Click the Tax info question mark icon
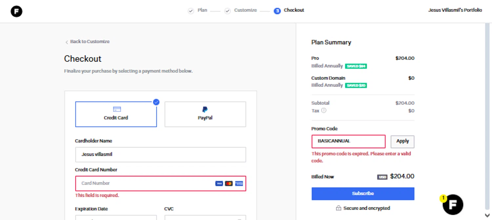Screen dimensions: 492x220 (x=324, y=111)
